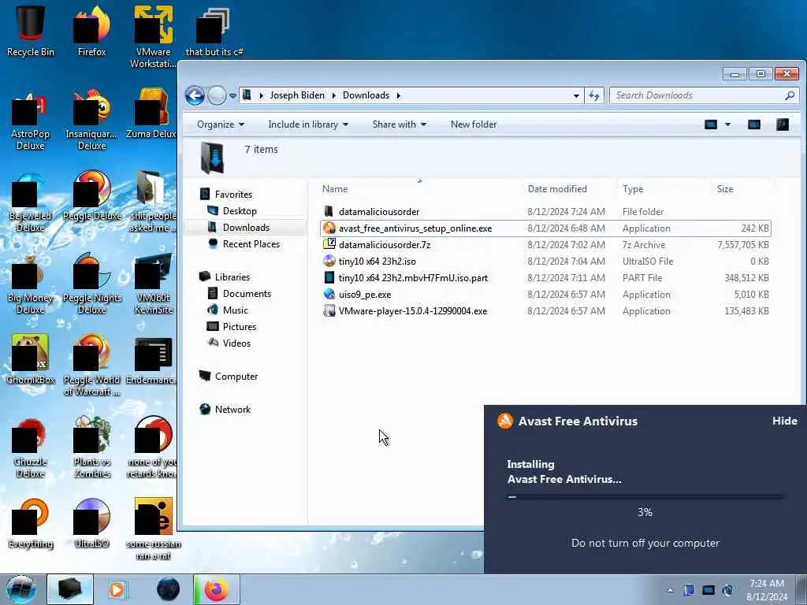The image size is (807, 605).
Task: Select Favorites in navigation pane
Action: (233, 195)
